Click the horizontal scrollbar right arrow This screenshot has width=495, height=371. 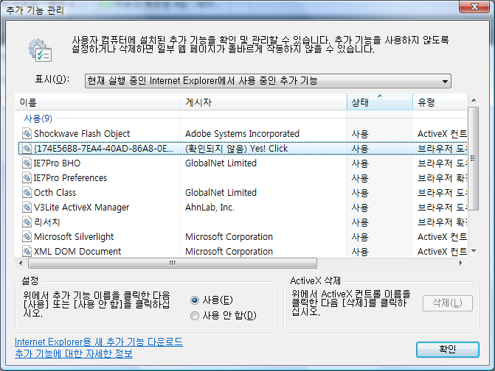[x=460, y=263]
